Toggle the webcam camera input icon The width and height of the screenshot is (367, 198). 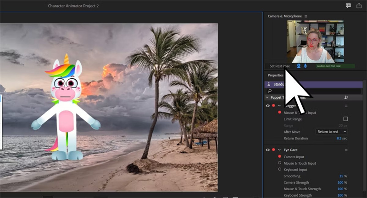pyautogui.click(x=299, y=66)
